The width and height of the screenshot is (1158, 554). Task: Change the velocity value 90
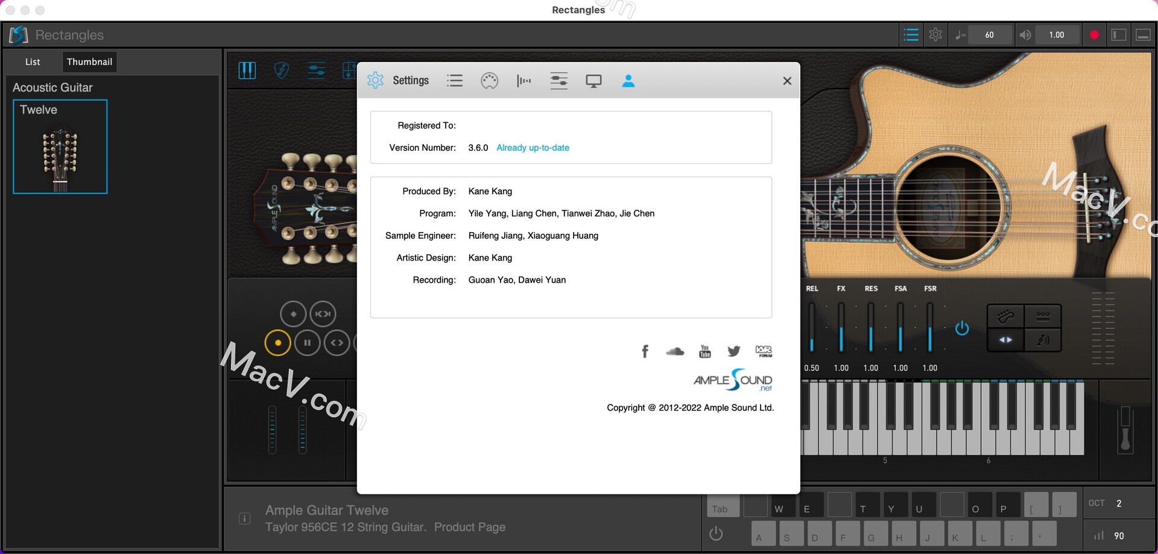[1119, 536]
